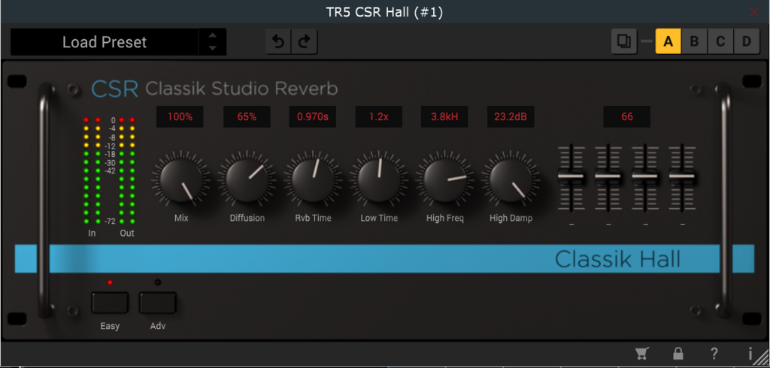Click the undo arrow icon
The height and width of the screenshot is (368, 770).
pos(278,42)
